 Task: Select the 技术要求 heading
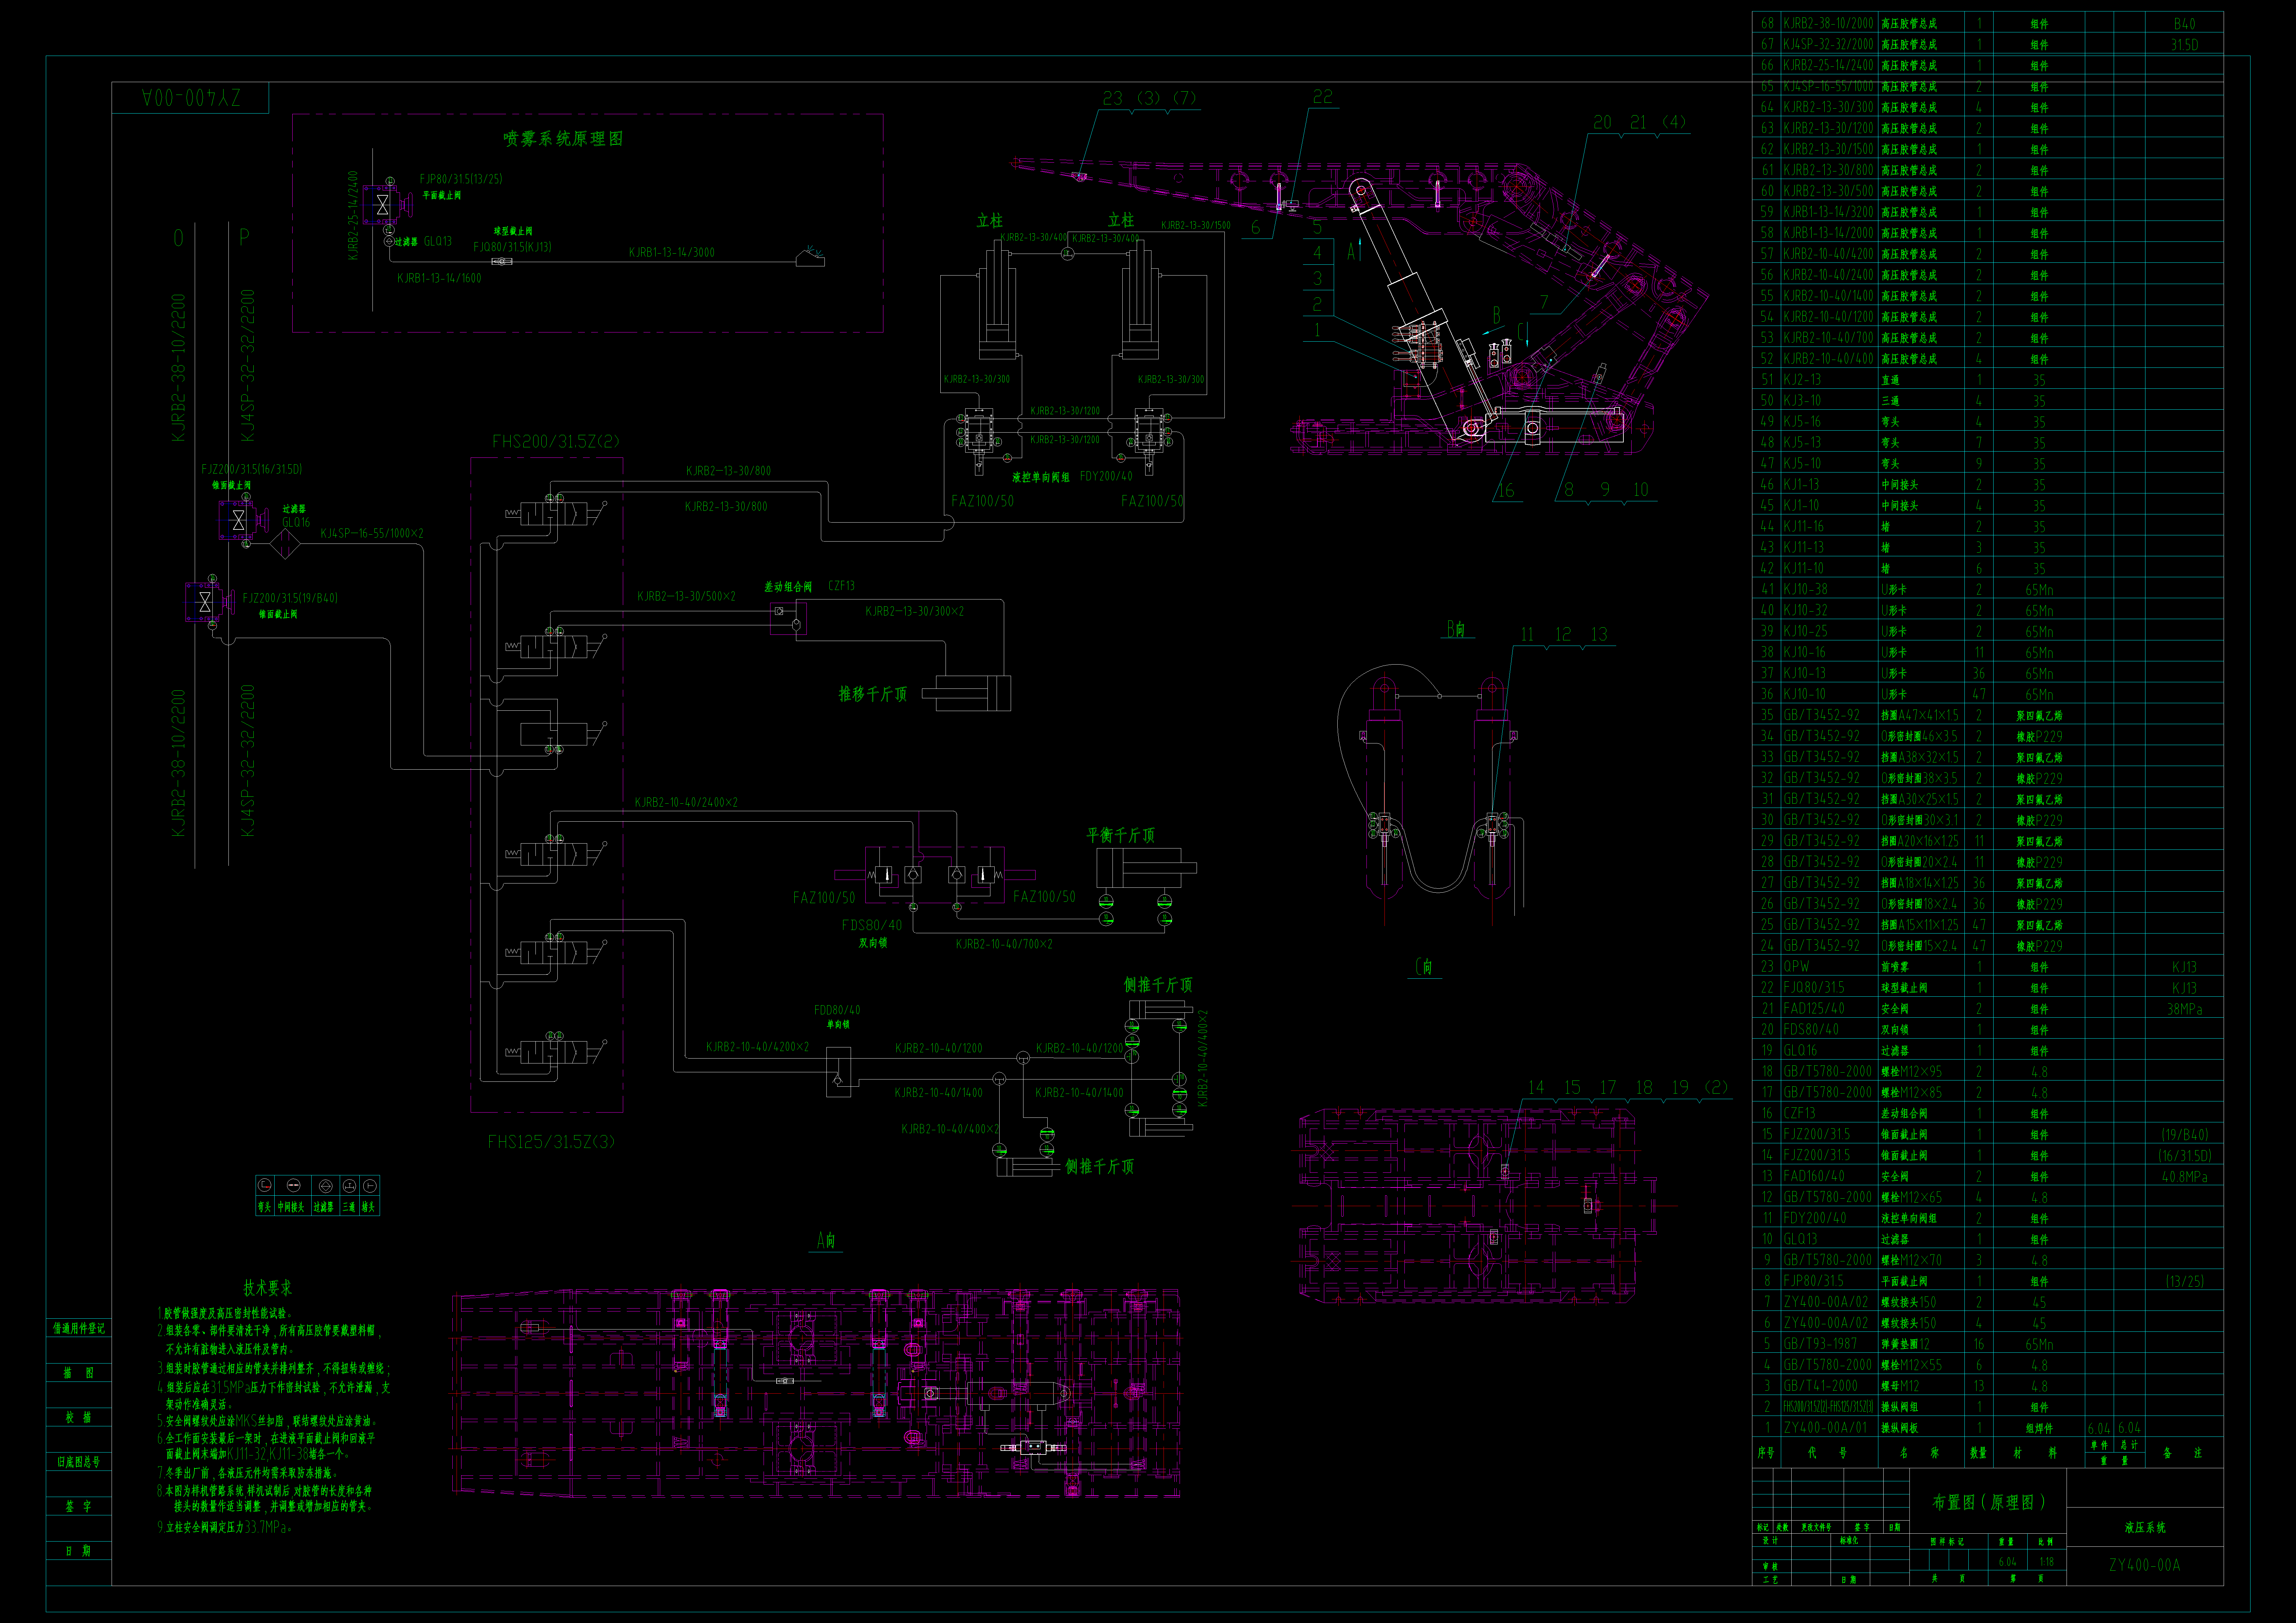click(268, 1288)
